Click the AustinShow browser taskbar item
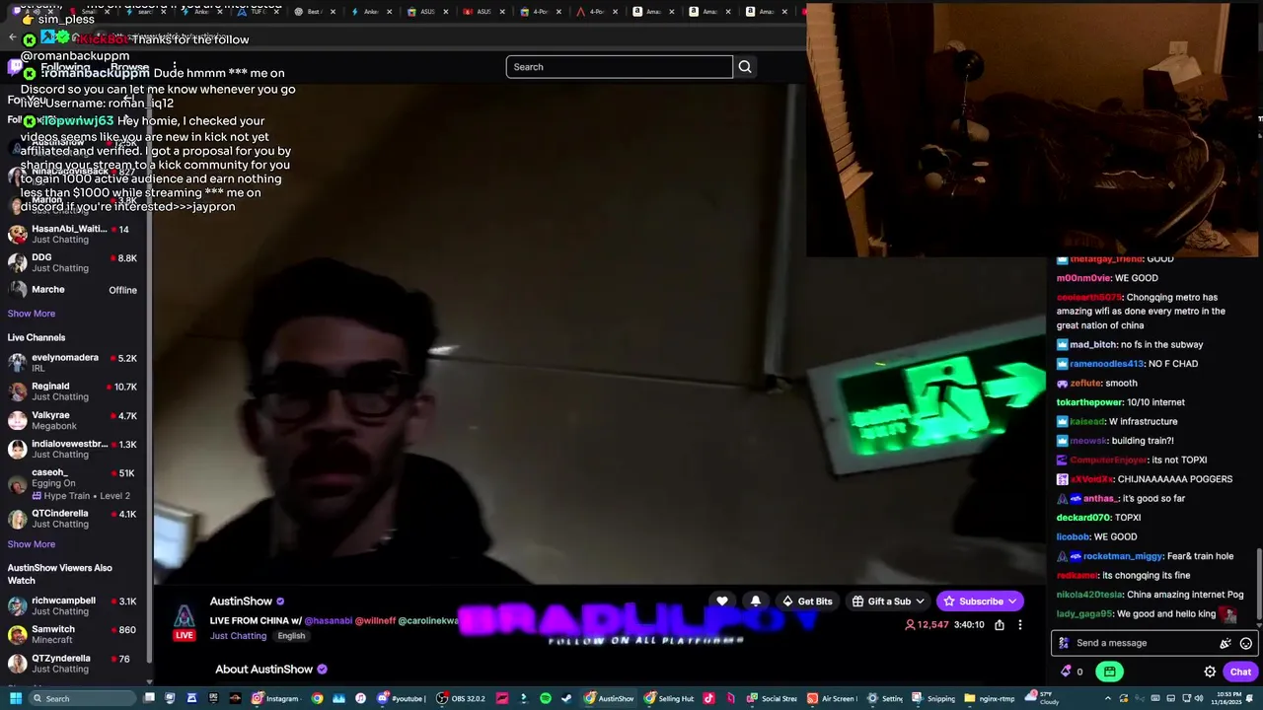The width and height of the screenshot is (1263, 710). (610, 698)
